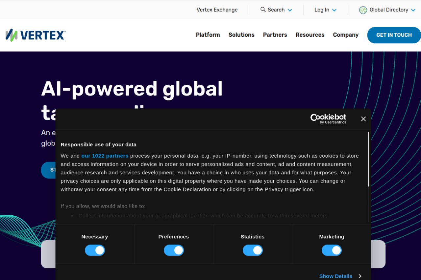Expand the Search dropdown chevron
Viewport: 421px width, 280px height.
290,10
